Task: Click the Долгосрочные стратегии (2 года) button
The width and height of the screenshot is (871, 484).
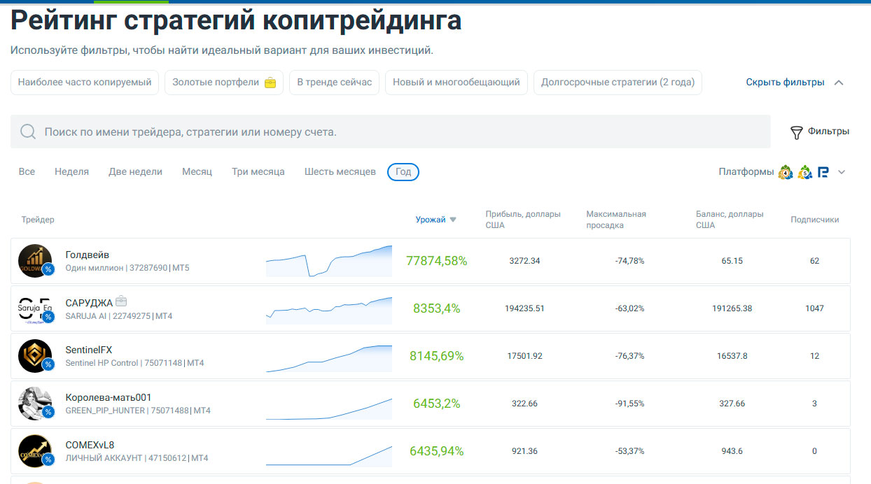Action: point(618,83)
